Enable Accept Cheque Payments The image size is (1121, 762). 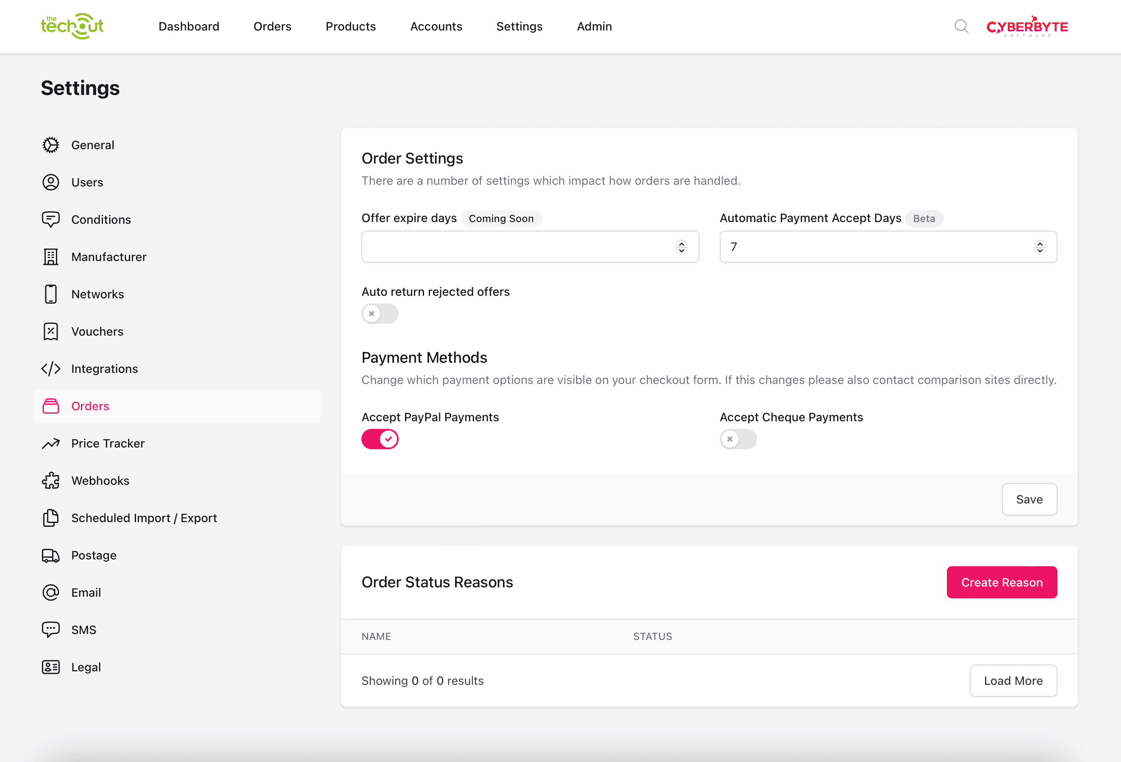pos(738,439)
